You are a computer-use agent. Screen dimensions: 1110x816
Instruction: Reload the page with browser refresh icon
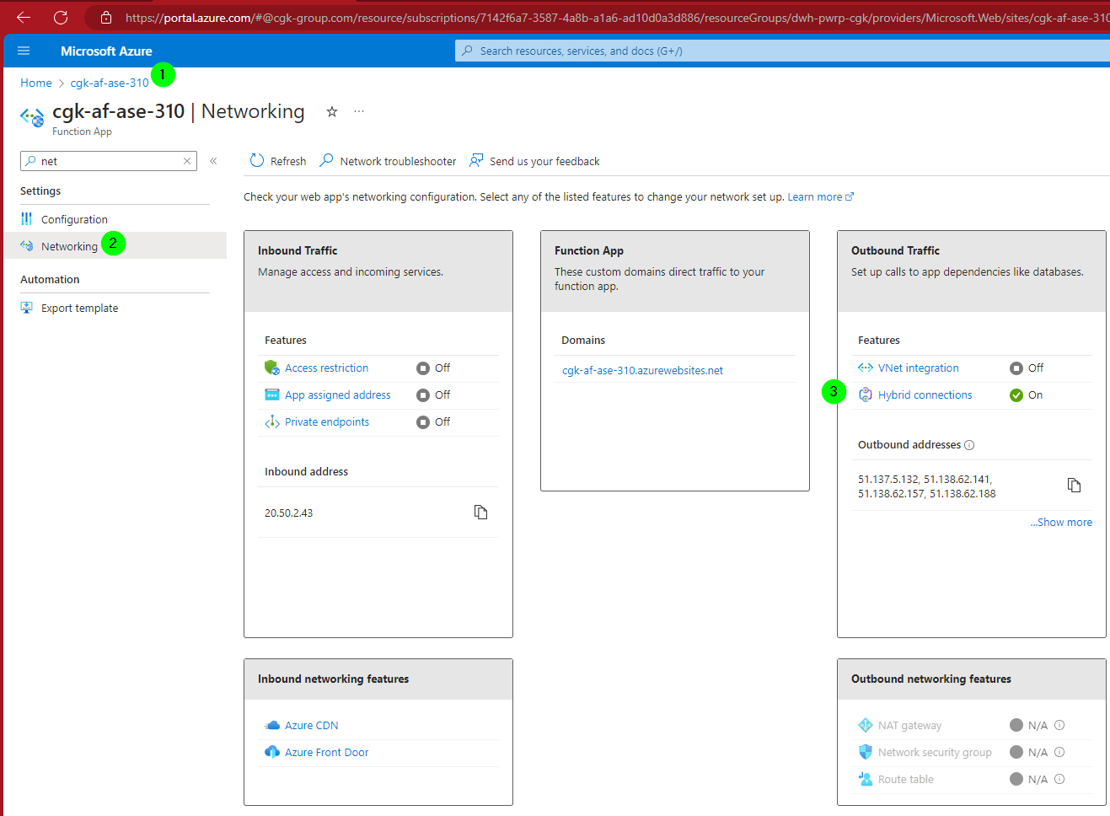coord(61,17)
